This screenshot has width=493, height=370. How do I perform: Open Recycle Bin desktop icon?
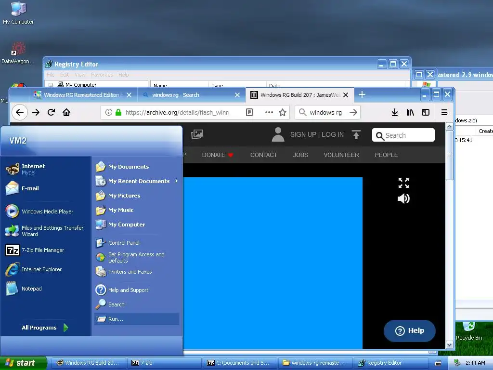469,331
